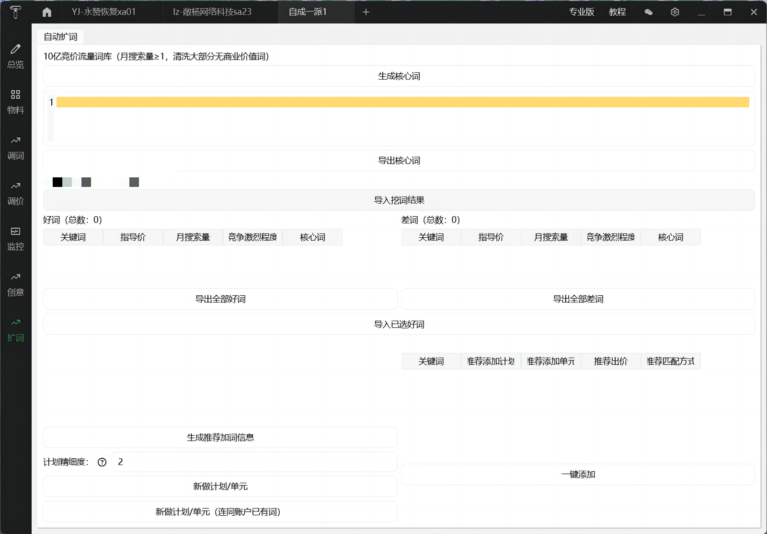767x534 pixels.
Task: Click the home icon in title bar
Action: point(47,12)
